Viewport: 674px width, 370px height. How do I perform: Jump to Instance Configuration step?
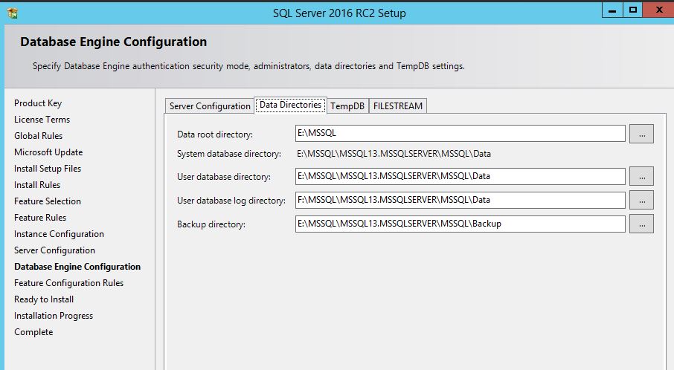point(59,234)
